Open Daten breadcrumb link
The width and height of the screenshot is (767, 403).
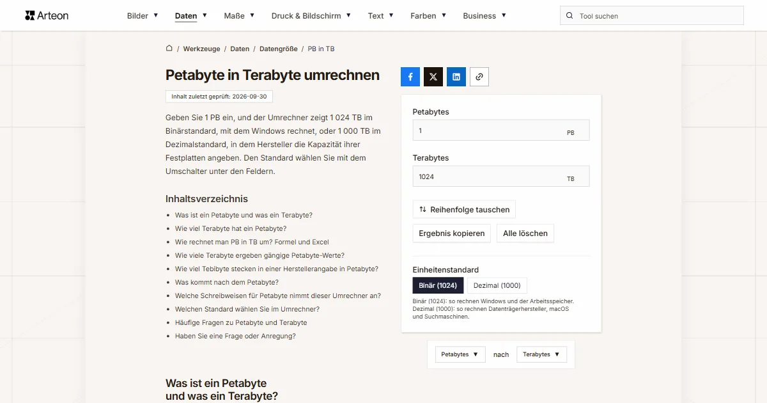[240, 49]
